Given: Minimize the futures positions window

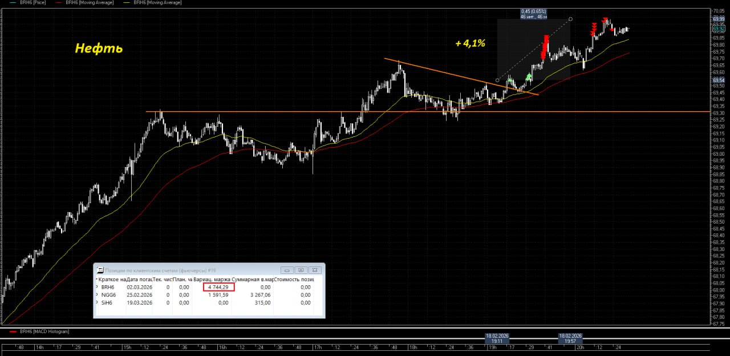Looking at the screenshot, I should (x=288, y=270).
